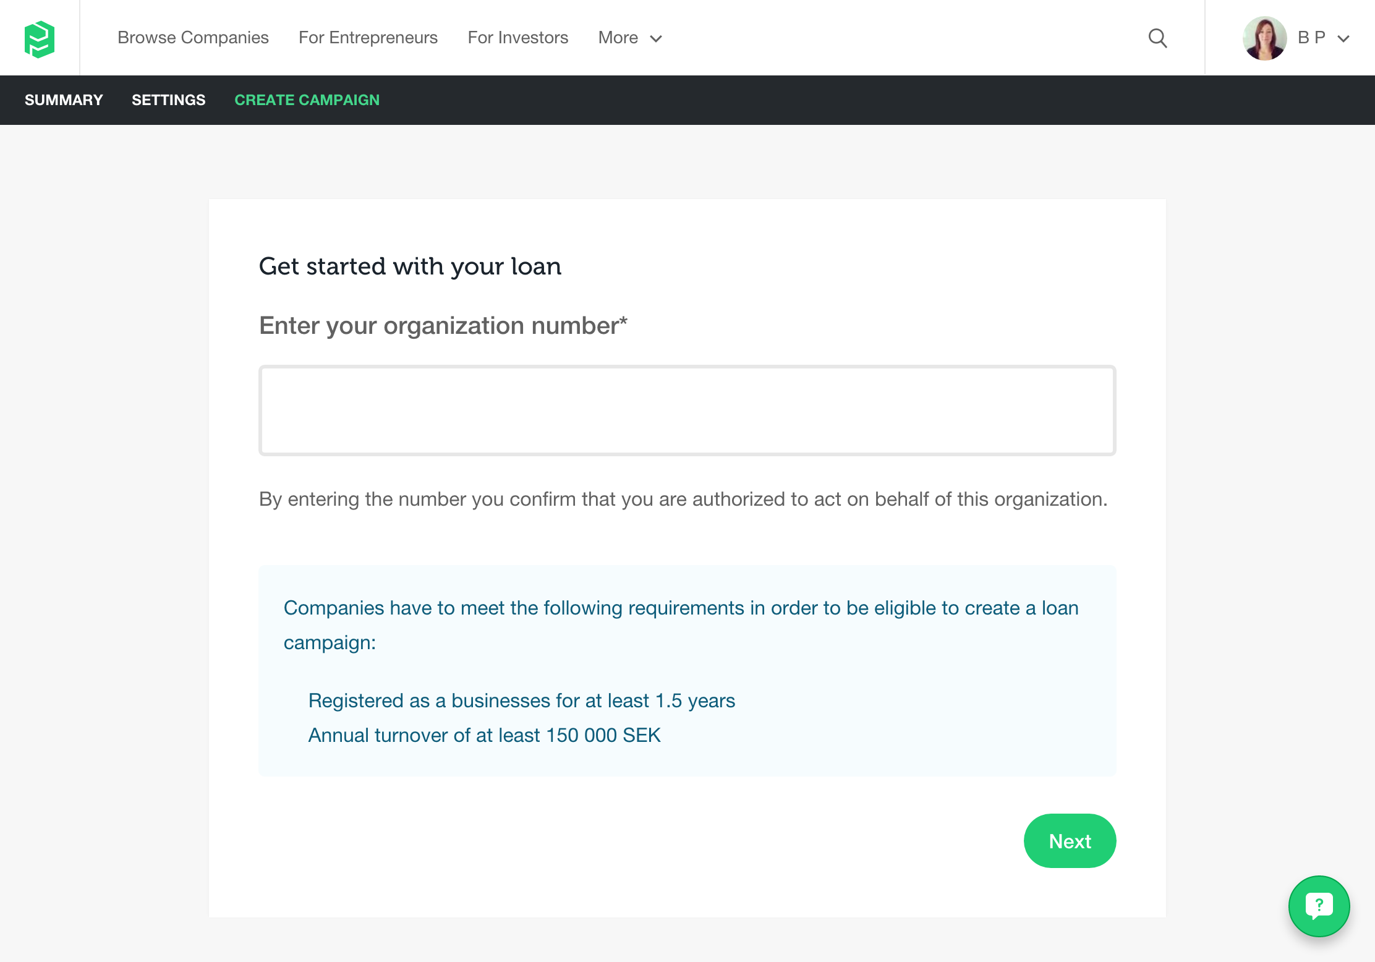Viewport: 1375px width, 962px height.
Task: Focus the organization number input field
Action: click(687, 411)
